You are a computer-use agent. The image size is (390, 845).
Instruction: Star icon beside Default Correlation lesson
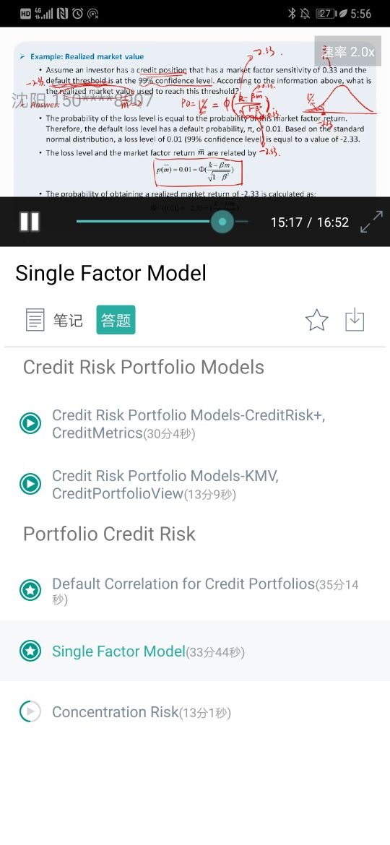(x=30, y=590)
